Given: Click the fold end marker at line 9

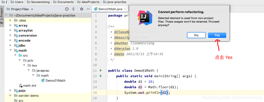Looking at the screenshot, I should [x=106, y=59].
